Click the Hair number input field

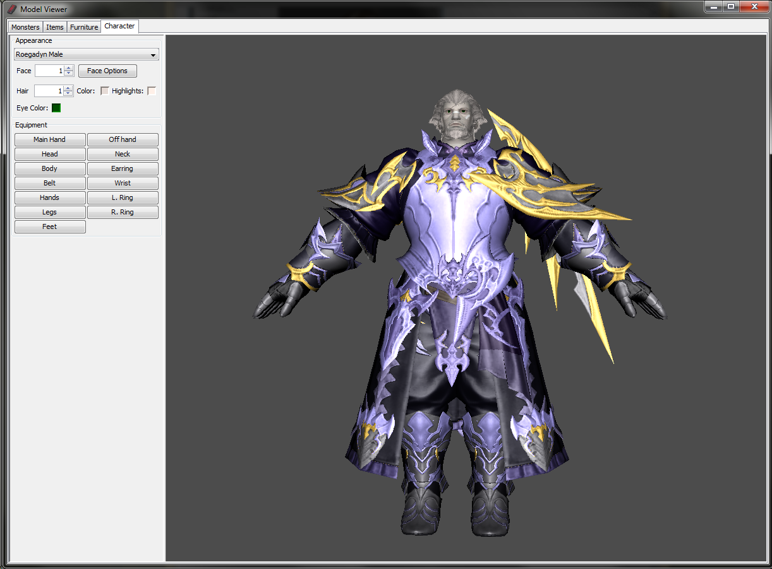click(49, 91)
